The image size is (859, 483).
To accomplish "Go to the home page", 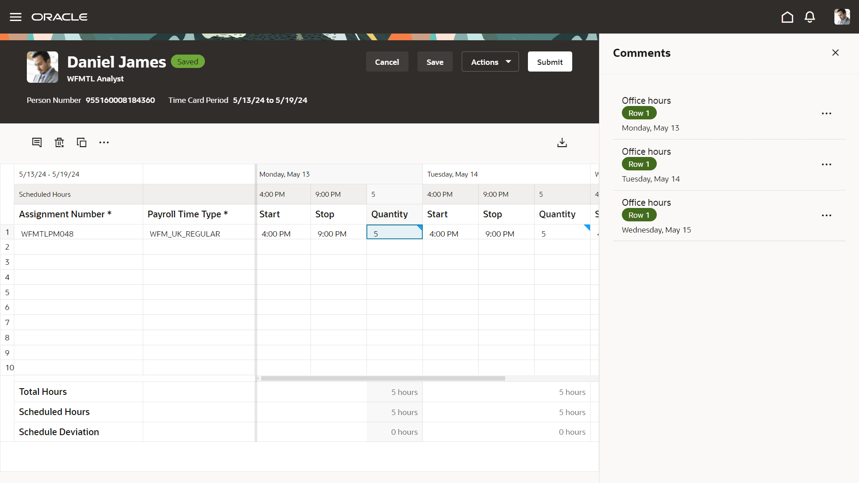I will 787,17.
